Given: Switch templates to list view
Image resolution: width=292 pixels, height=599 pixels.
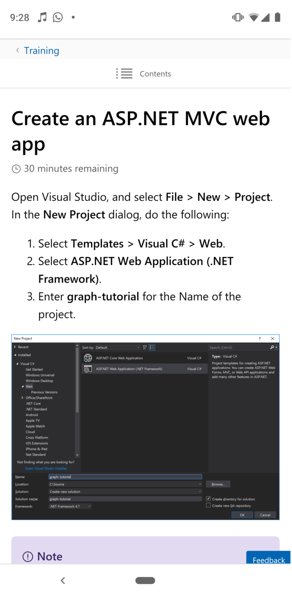Looking at the screenshot, I should (151, 347).
